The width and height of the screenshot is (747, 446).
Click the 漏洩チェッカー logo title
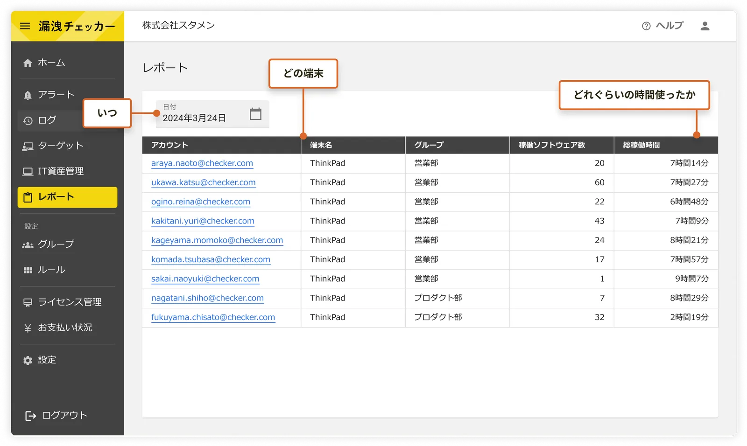77,26
